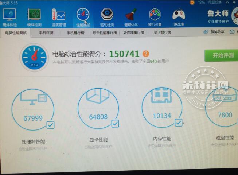Click the 84% users description line
Screen dimensions: 238x175
[111, 62]
